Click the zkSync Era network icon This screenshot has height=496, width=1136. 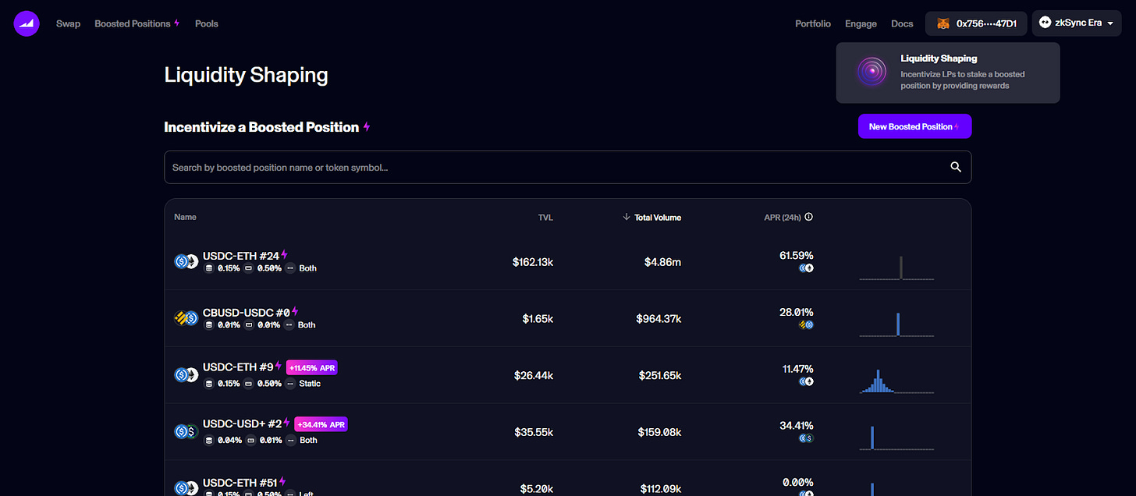1045,23
